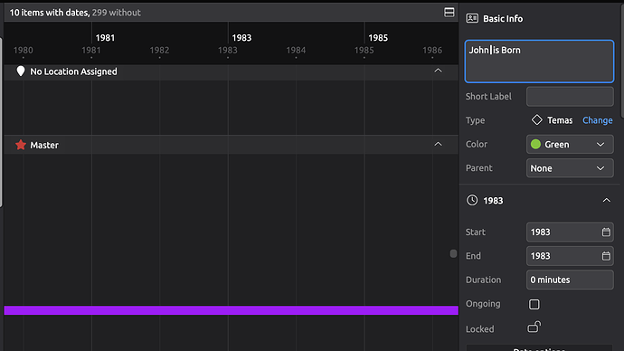
Task: Click the Duration field showing 0 minutes
Action: [x=570, y=280]
